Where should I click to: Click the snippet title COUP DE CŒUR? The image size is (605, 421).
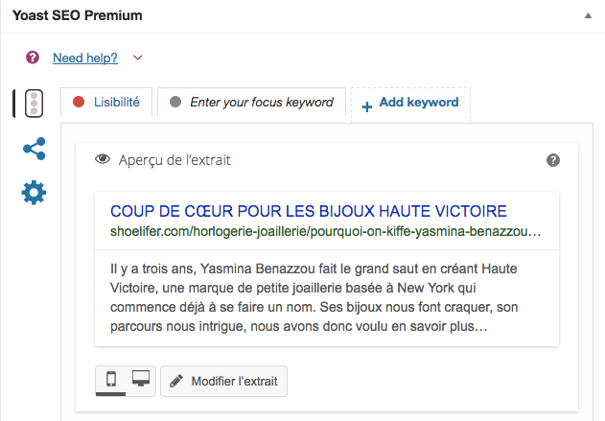point(309,212)
